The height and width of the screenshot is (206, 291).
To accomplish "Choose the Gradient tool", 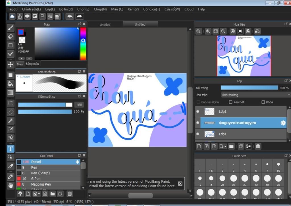I will click(x=11, y=93).
